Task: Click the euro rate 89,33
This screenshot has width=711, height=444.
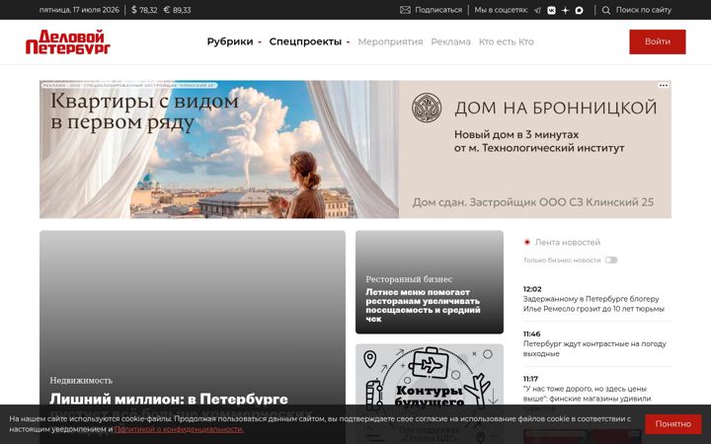Action: (178, 10)
